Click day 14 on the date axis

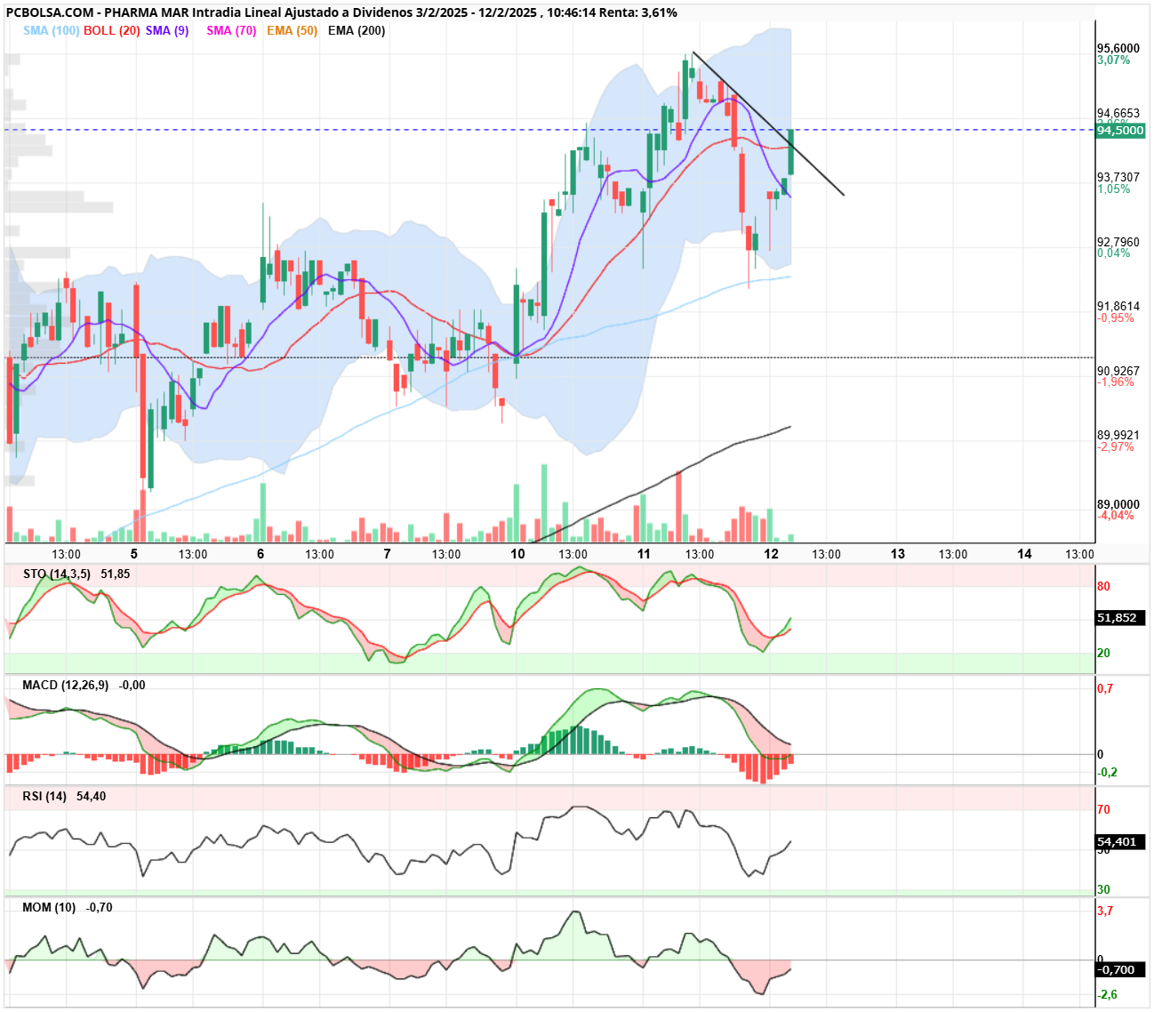click(1024, 553)
